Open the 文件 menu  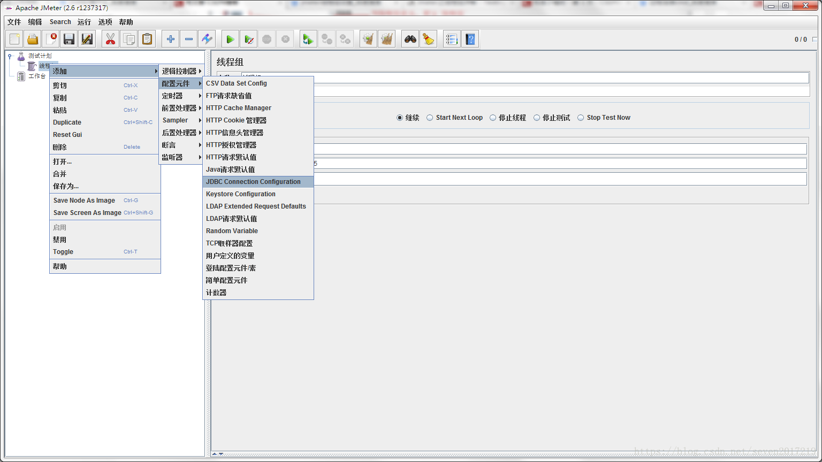(x=14, y=22)
